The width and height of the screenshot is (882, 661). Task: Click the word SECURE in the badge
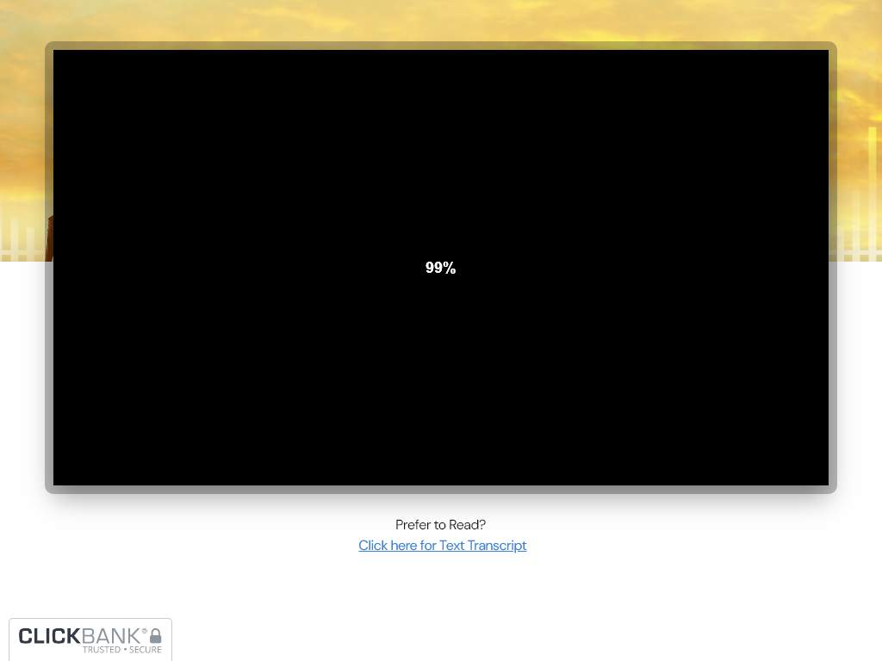coord(146,650)
